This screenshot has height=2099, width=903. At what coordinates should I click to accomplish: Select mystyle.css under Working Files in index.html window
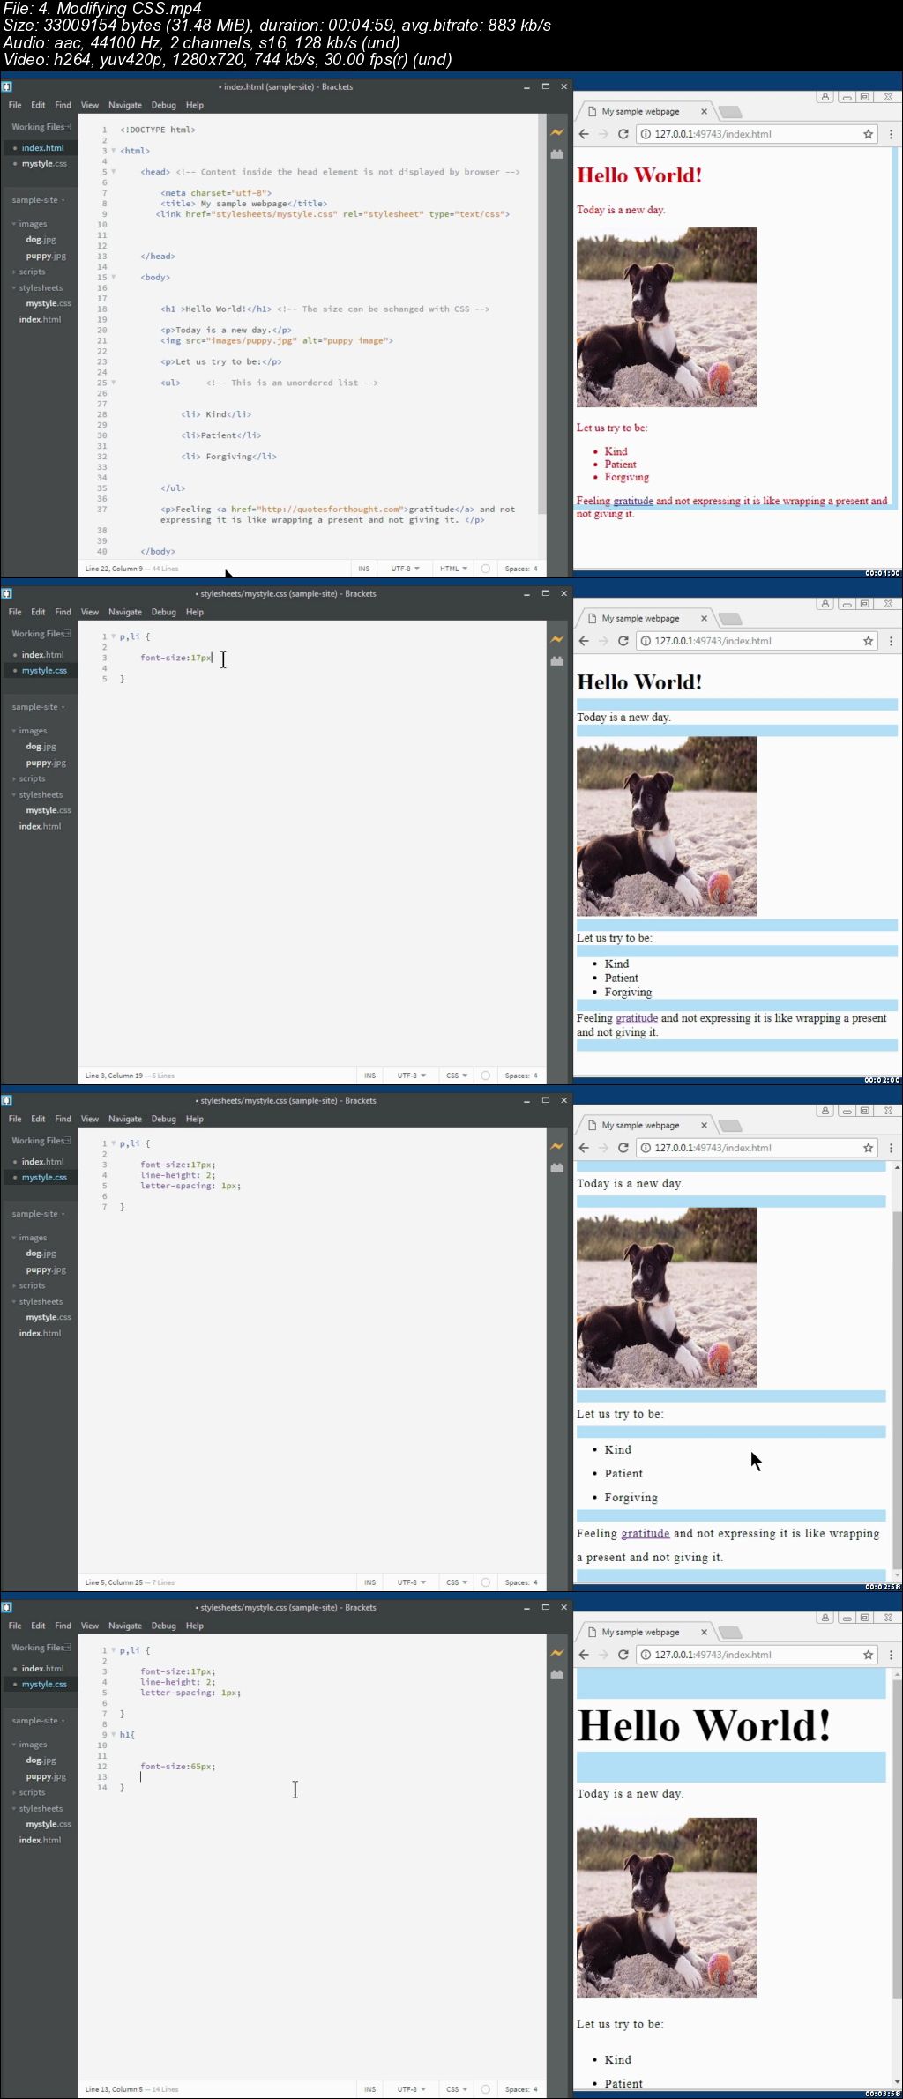coord(44,164)
